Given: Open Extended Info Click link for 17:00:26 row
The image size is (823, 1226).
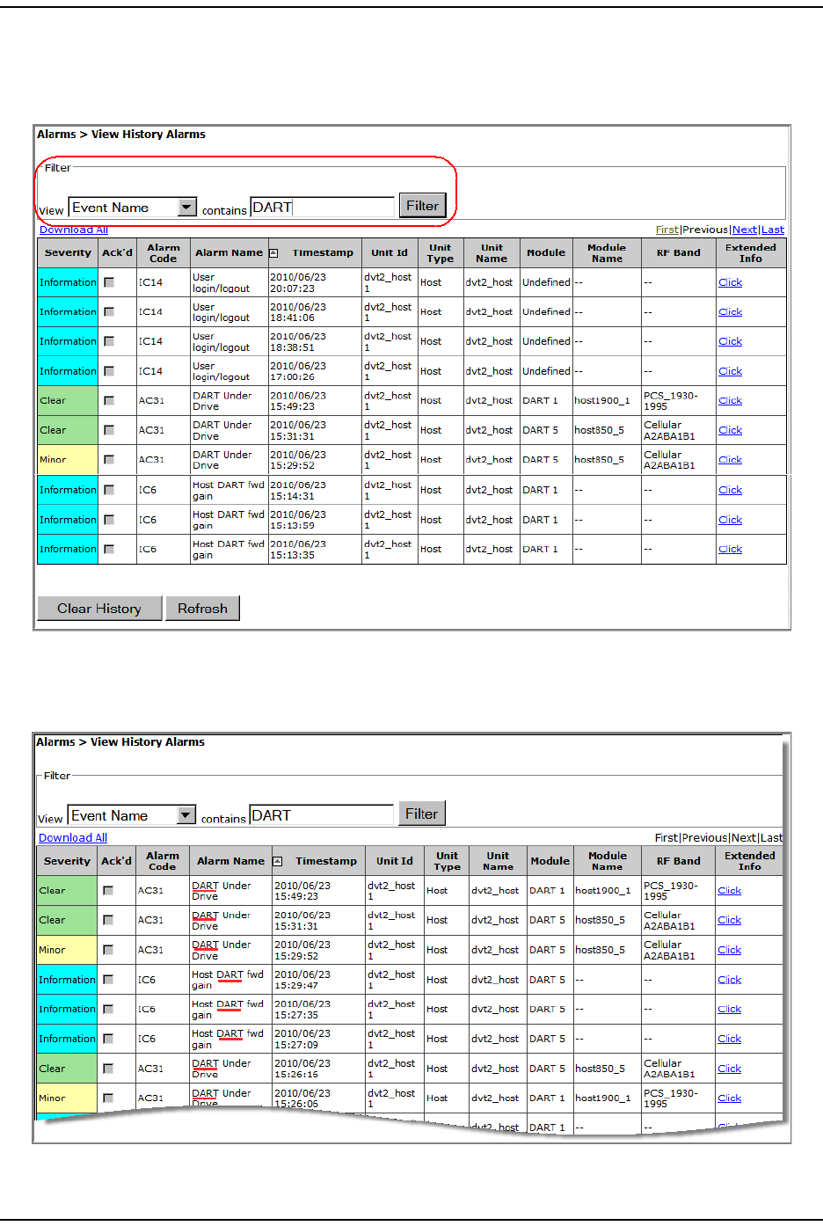Looking at the screenshot, I should [730, 371].
